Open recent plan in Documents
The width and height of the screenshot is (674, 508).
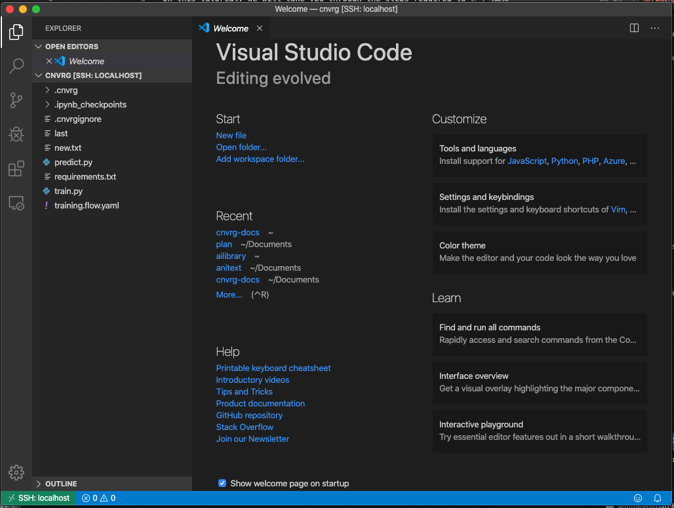[x=224, y=244]
